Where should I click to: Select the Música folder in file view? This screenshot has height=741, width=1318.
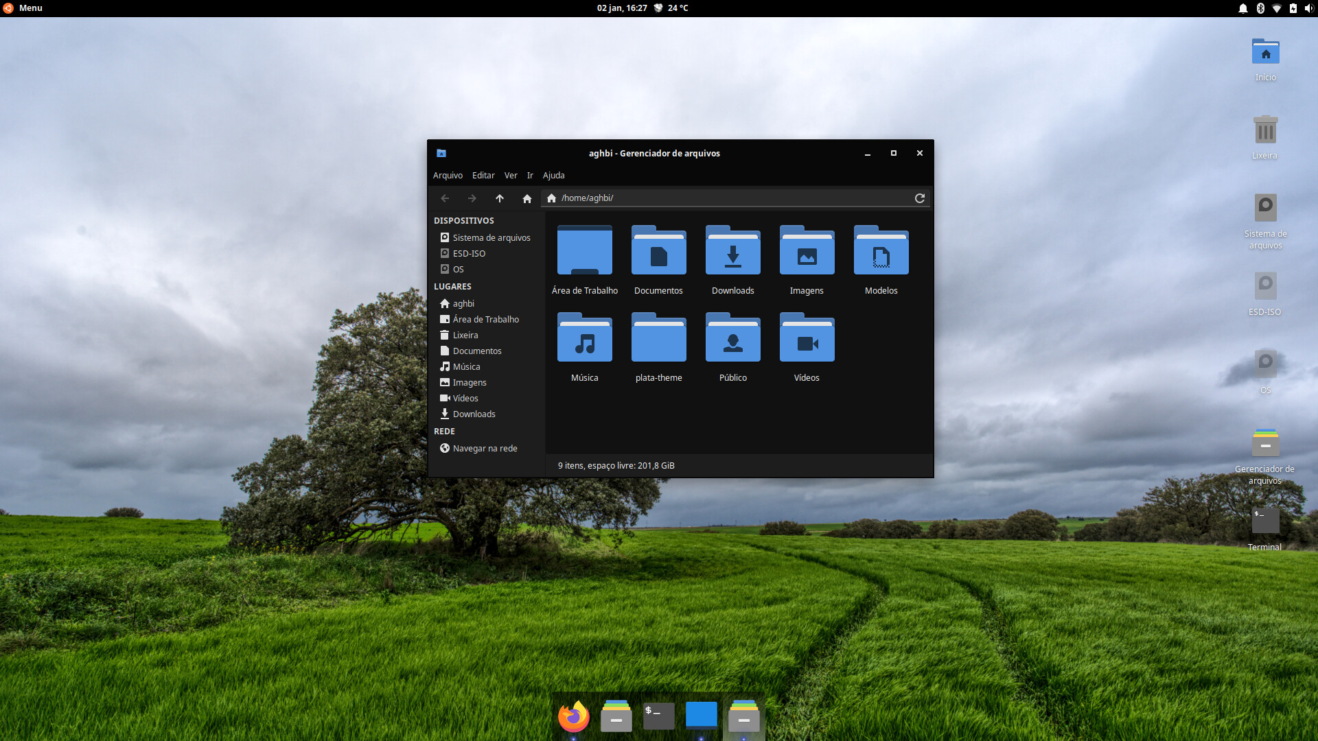click(584, 338)
